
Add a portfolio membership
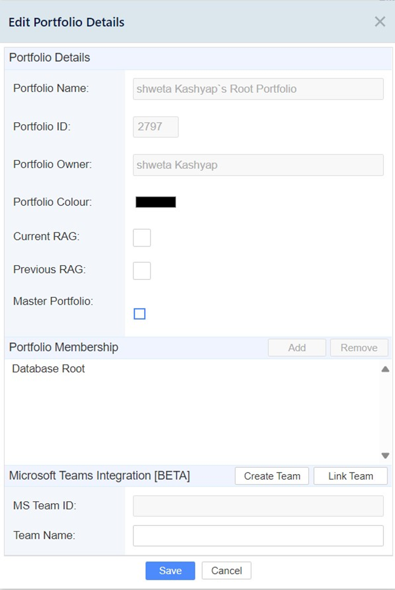pos(297,348)
